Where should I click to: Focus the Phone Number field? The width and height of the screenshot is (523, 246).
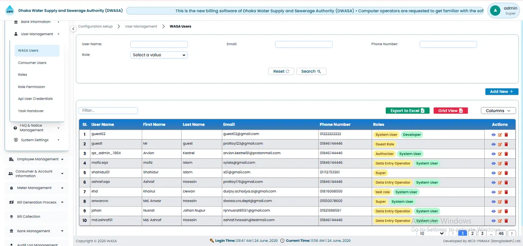click(448, 44)
